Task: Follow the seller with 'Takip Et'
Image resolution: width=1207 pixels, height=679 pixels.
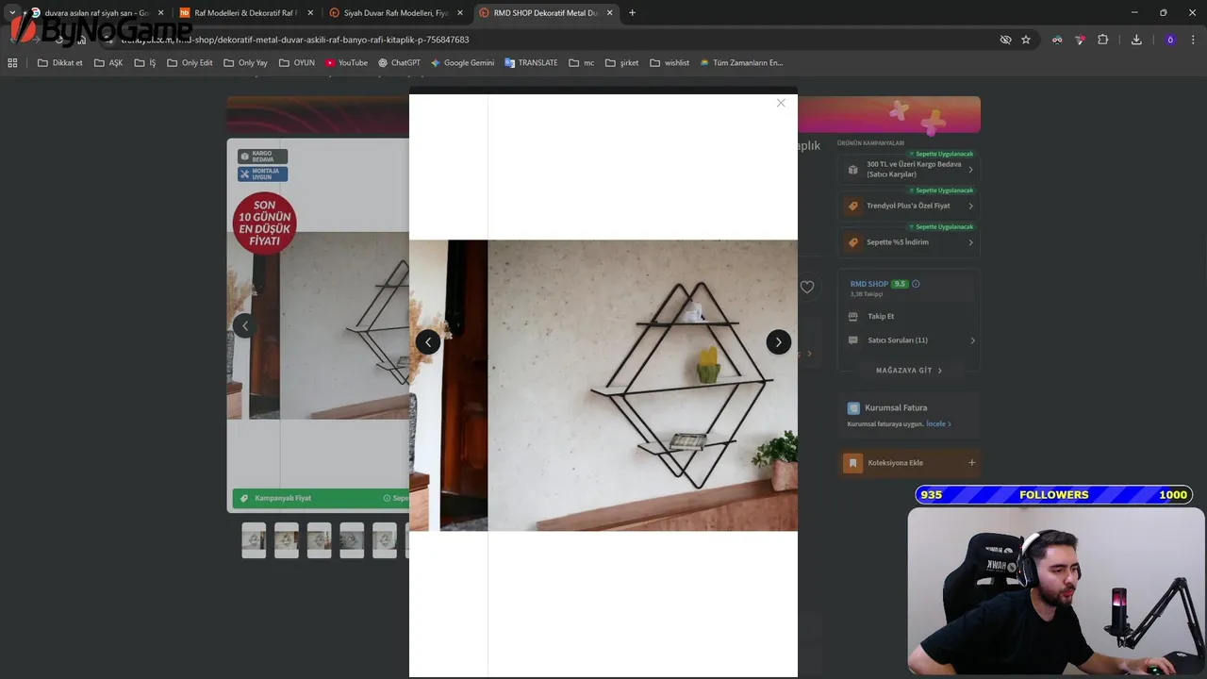Action: (881, 317)
